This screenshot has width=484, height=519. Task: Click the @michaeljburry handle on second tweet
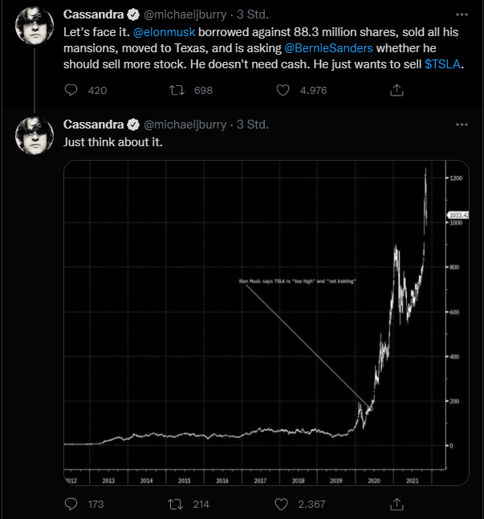tap(184, 125)
